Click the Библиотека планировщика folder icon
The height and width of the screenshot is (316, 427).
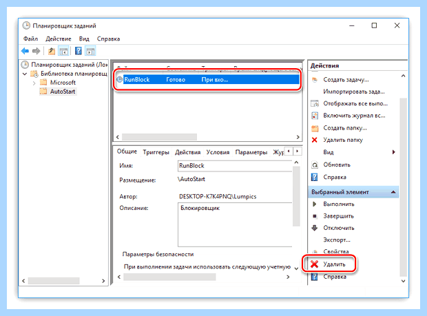[x=34, y=74]
